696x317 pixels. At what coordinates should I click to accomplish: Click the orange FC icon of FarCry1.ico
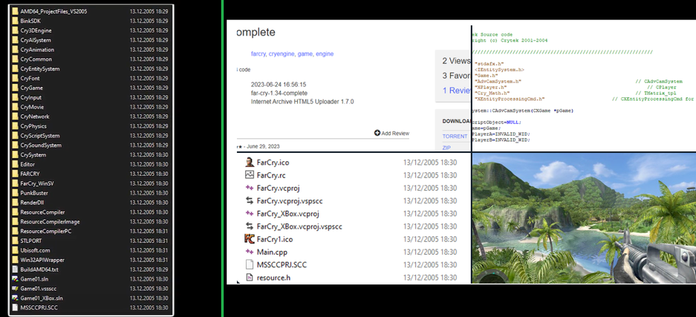click(249, 239)
